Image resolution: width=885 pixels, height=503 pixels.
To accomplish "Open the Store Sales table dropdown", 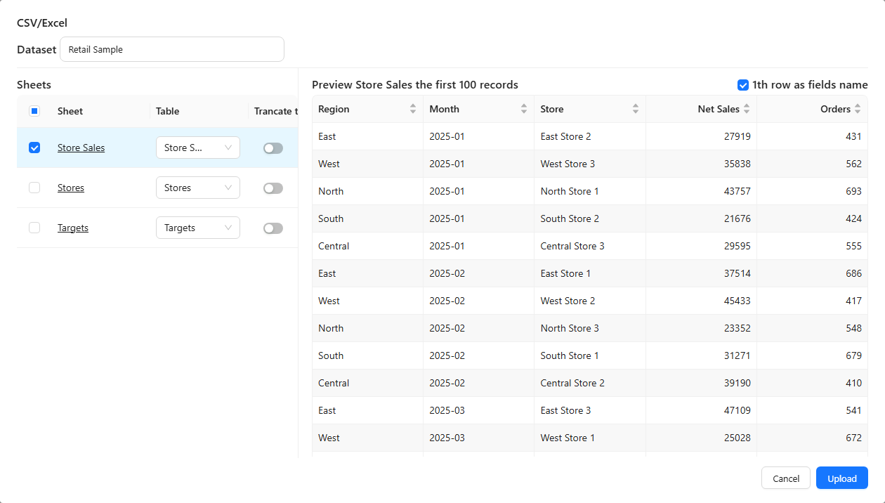I will [x=198, y=148].
